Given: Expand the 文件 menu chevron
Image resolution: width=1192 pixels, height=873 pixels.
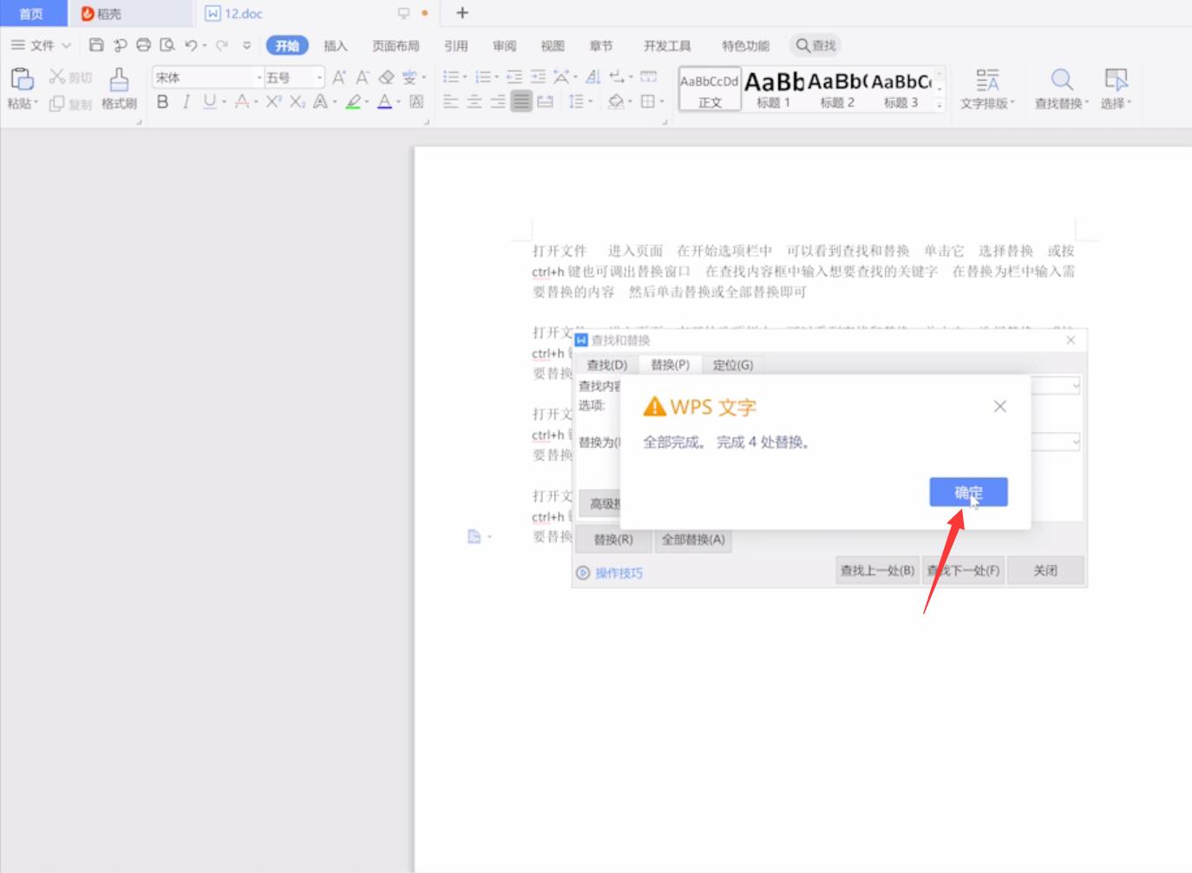Looking at the screenshot, I should click(x=66, y=45).
